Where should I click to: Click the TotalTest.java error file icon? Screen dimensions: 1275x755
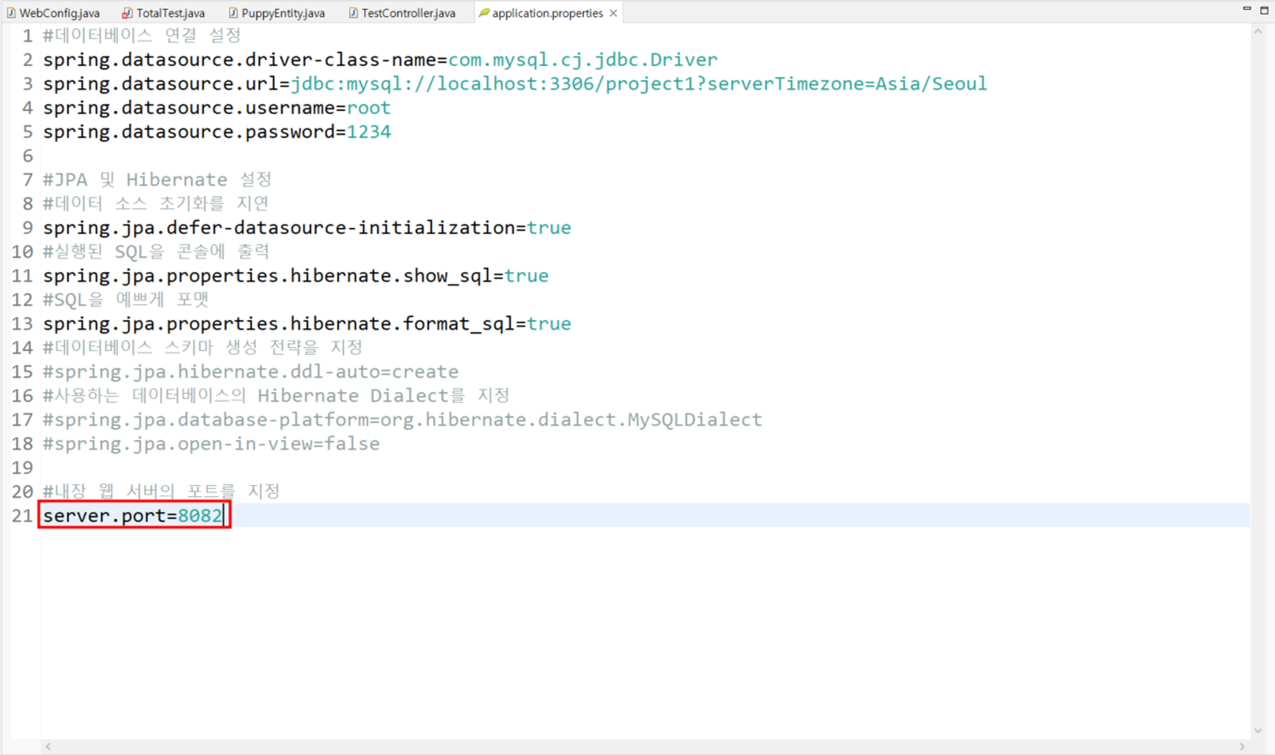click(127, 13)
